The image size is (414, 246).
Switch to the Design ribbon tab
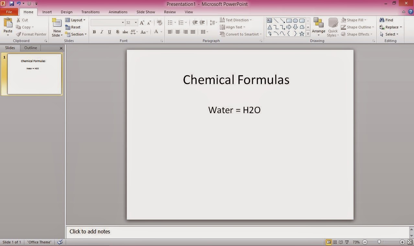pos(67,12)
